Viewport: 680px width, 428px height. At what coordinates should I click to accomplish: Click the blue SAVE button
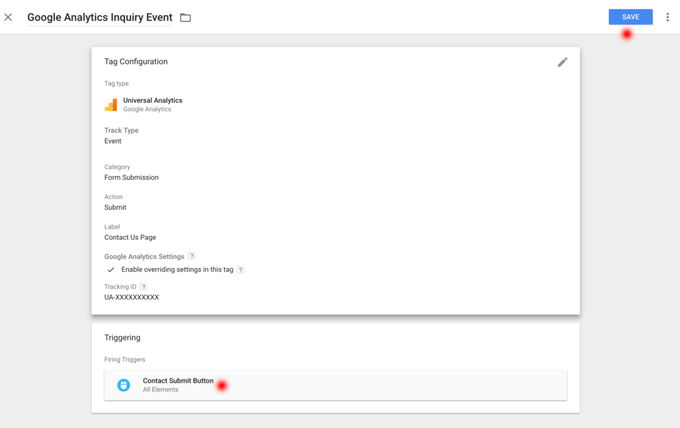pos(630,17)
